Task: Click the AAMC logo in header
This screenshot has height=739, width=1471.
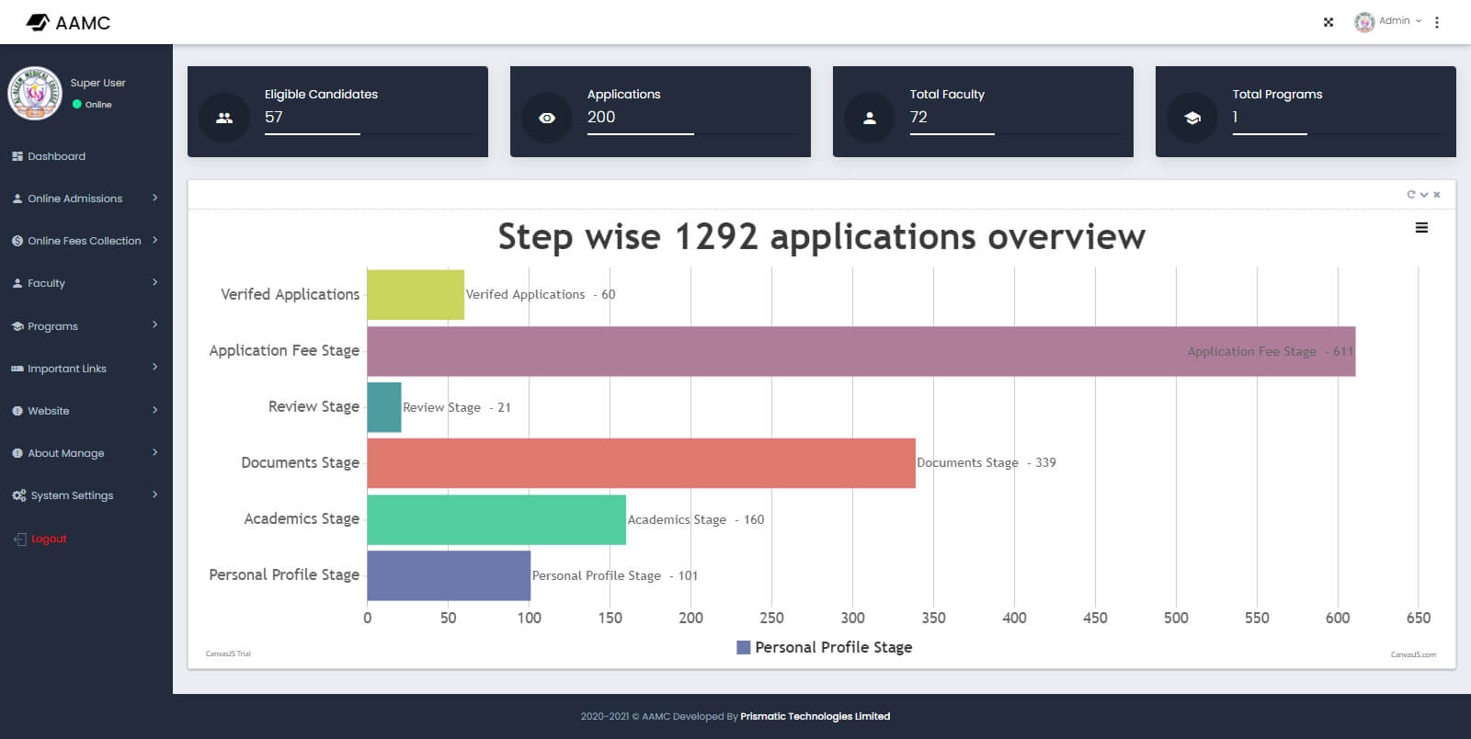Action: point(69,22)
